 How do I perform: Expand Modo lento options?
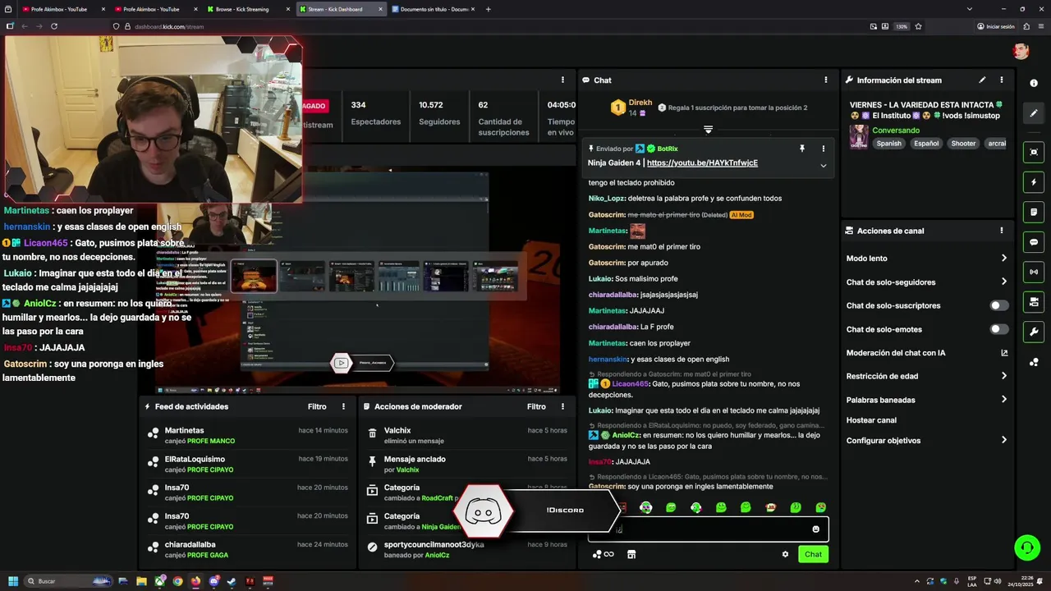1004,258
